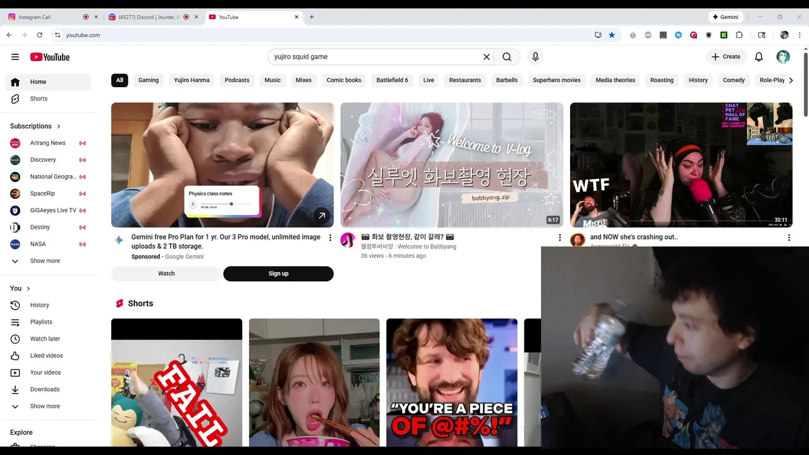The width and height of the screenshot is (809, 455).
Task: Go back with browser back arrow
Action: 9,35
